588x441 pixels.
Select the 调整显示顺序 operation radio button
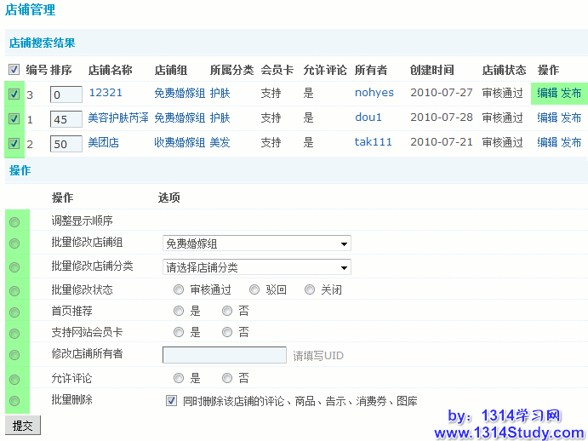coord(14,222)
